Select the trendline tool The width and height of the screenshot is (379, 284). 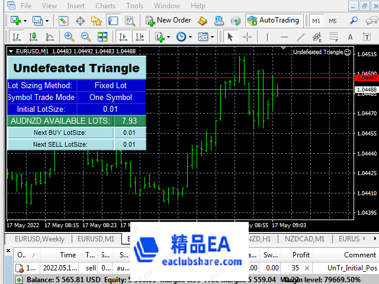[300, 37]
